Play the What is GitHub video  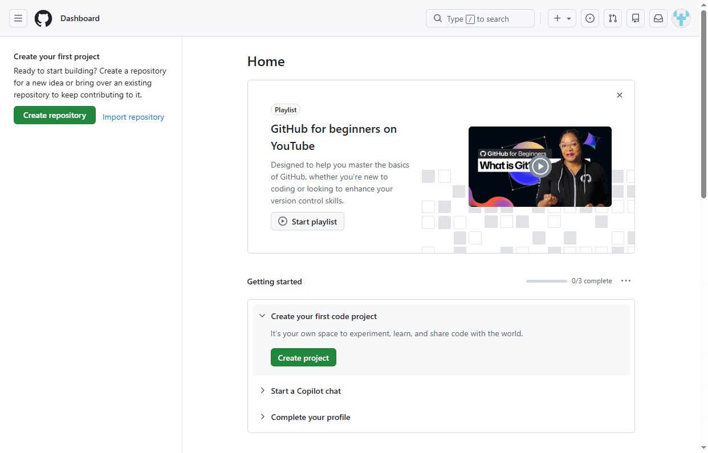pyautogui.click(x=540, y=166)
